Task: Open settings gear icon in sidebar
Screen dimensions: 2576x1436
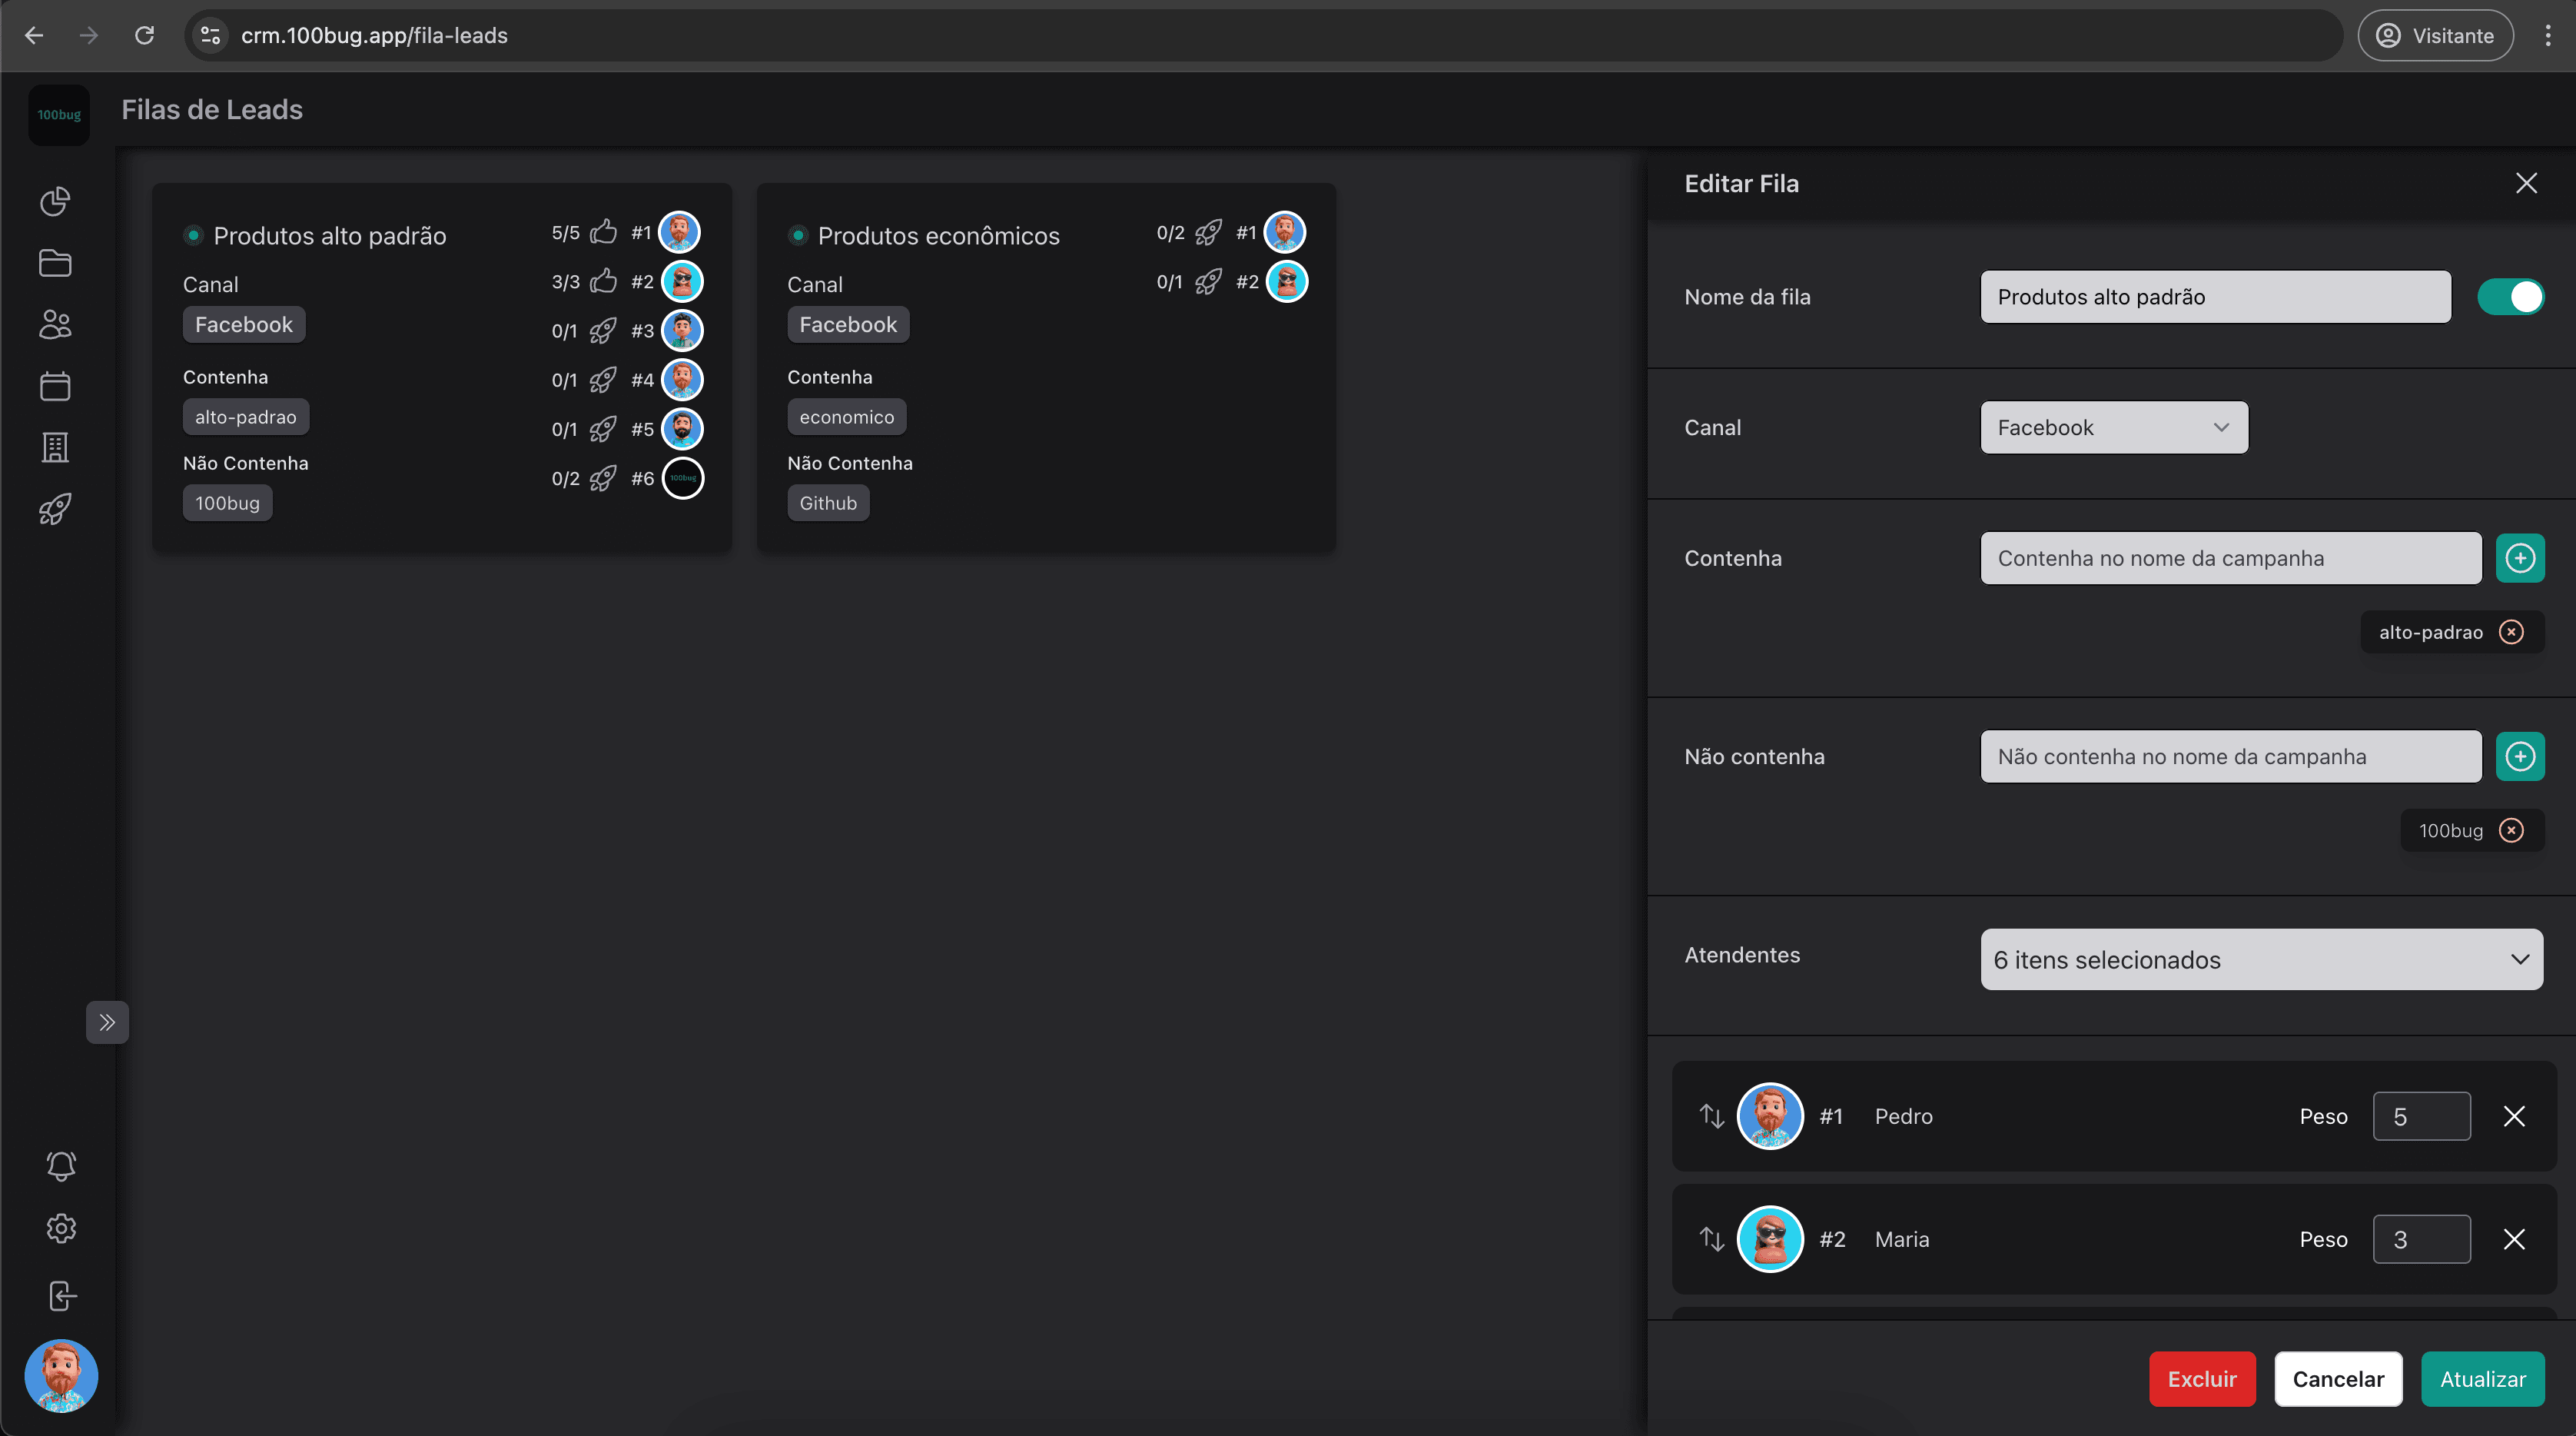Action: coord(61,1228)
